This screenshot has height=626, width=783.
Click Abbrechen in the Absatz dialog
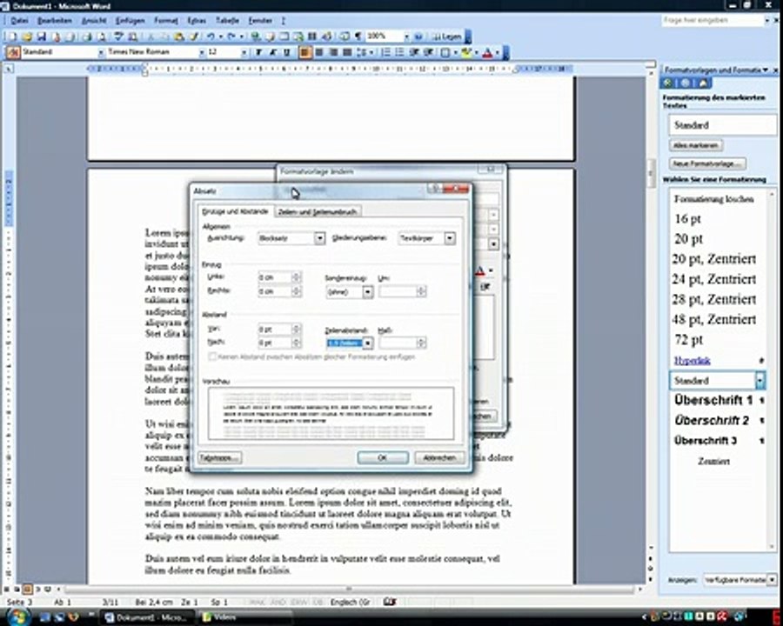[x=439, y=458]
